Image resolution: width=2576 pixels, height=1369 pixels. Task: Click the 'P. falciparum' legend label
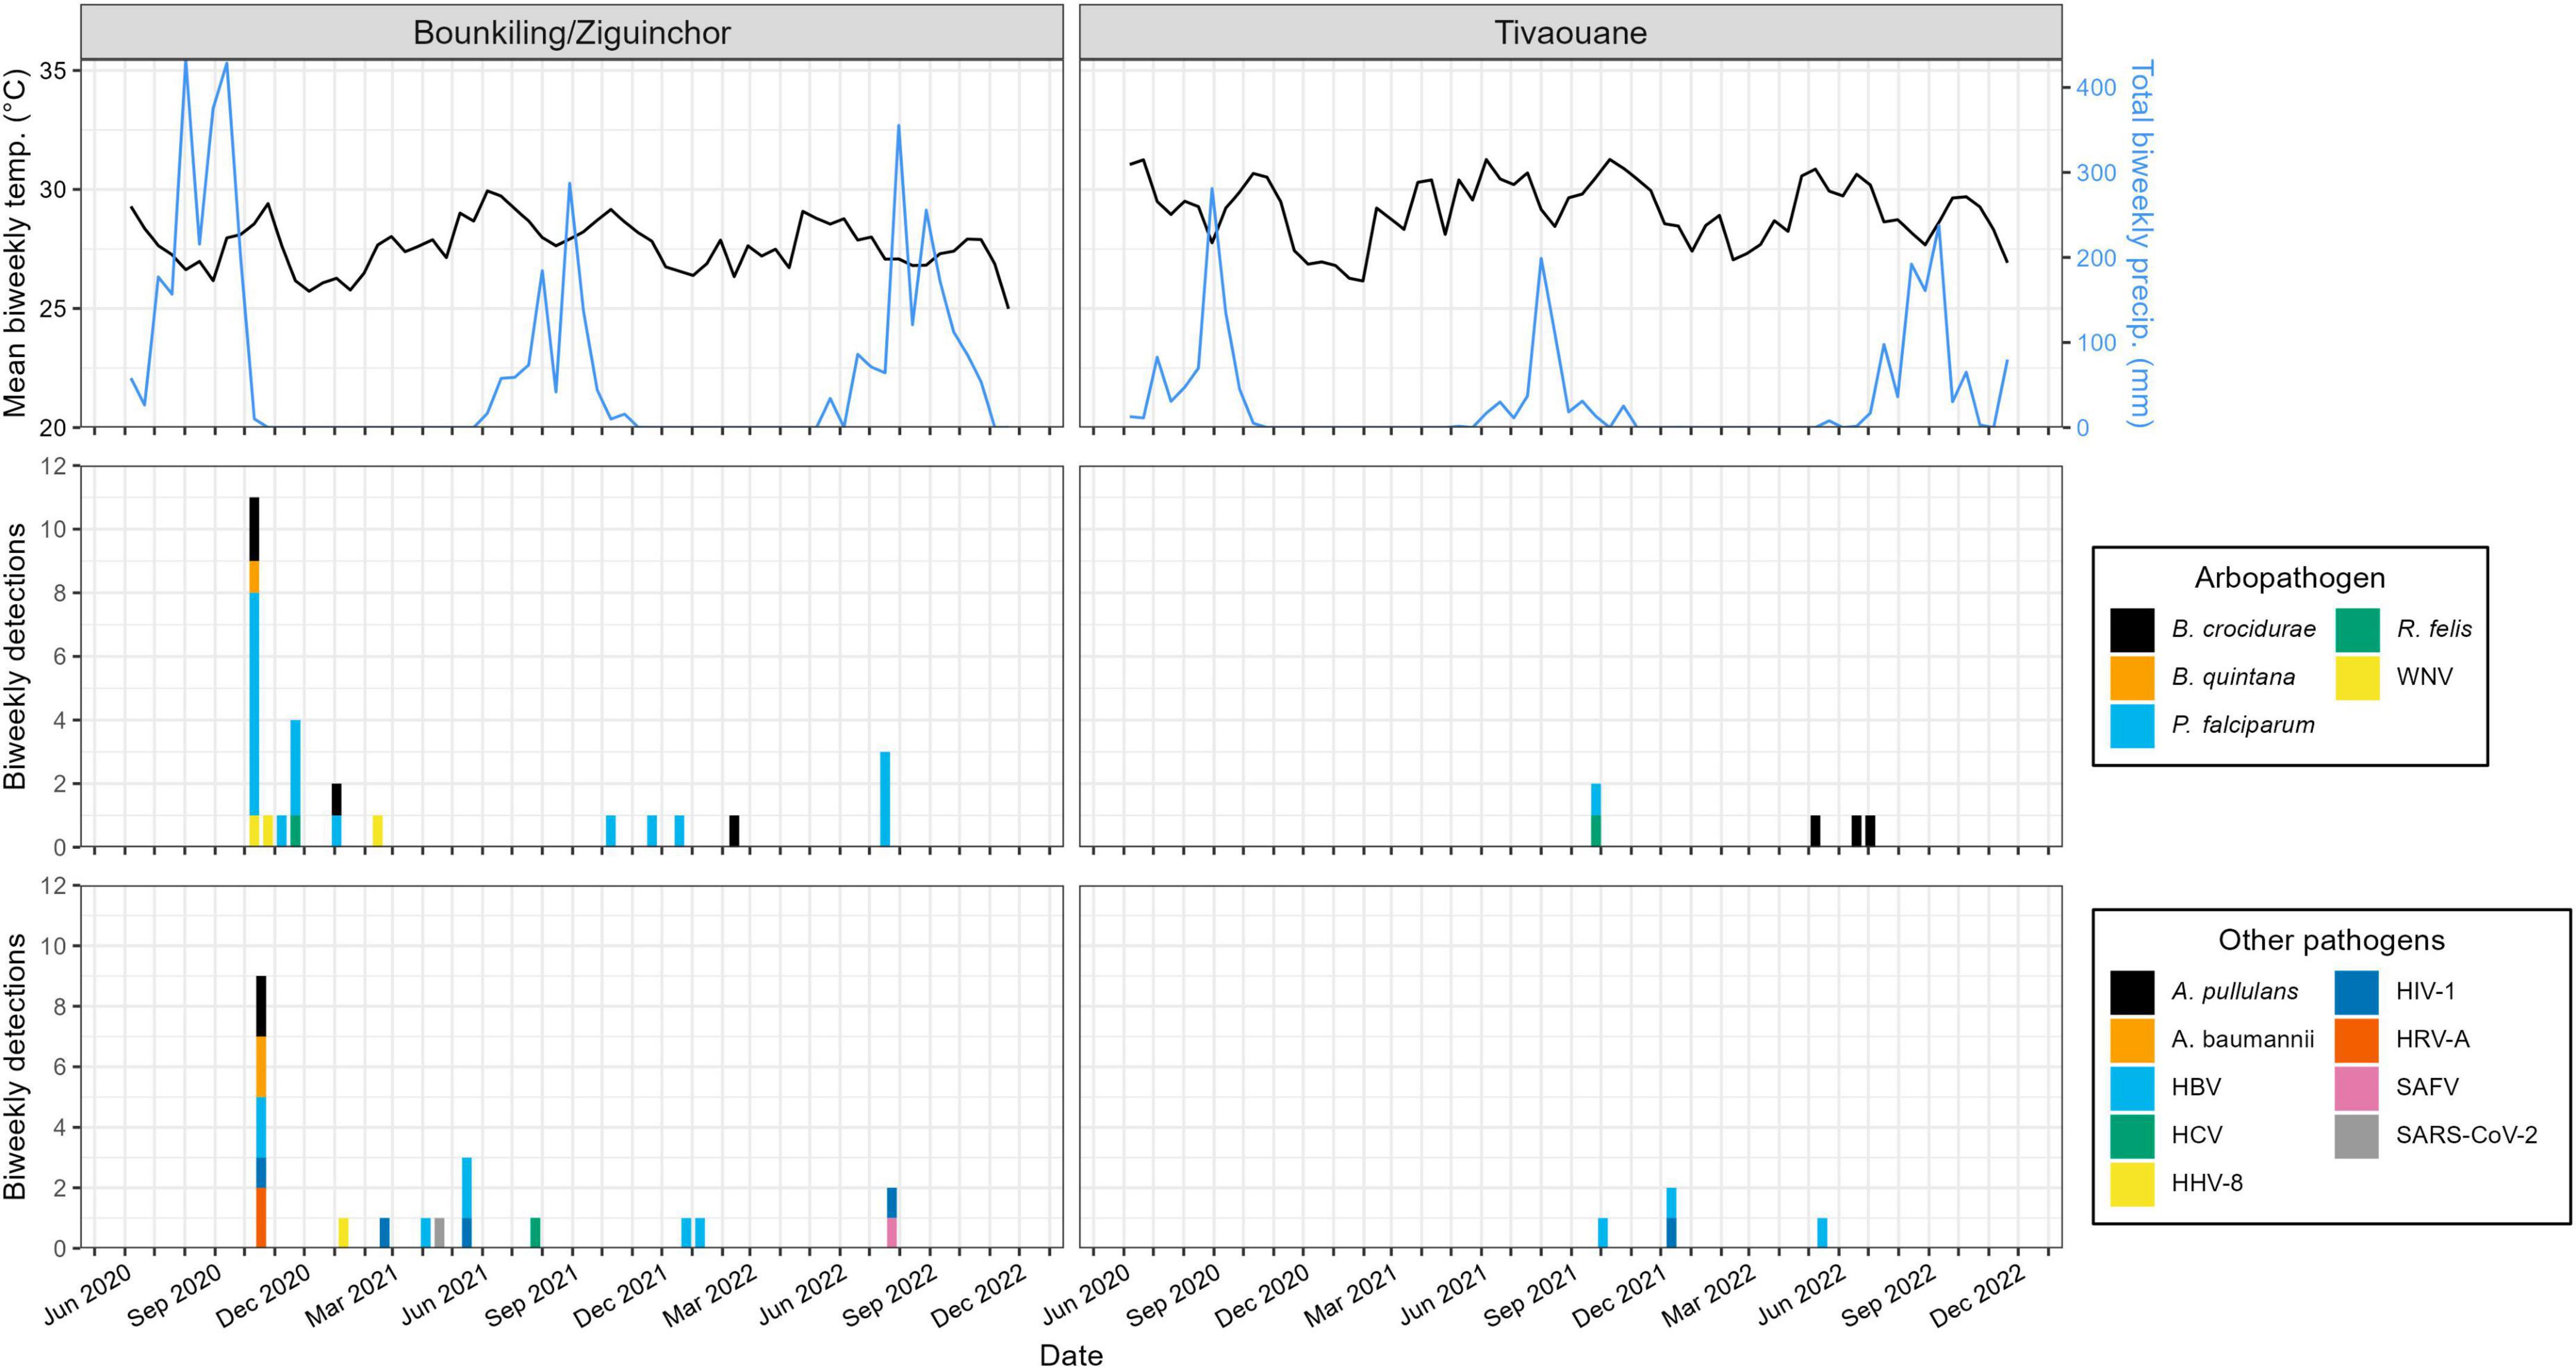click(x=2243, y=725)
